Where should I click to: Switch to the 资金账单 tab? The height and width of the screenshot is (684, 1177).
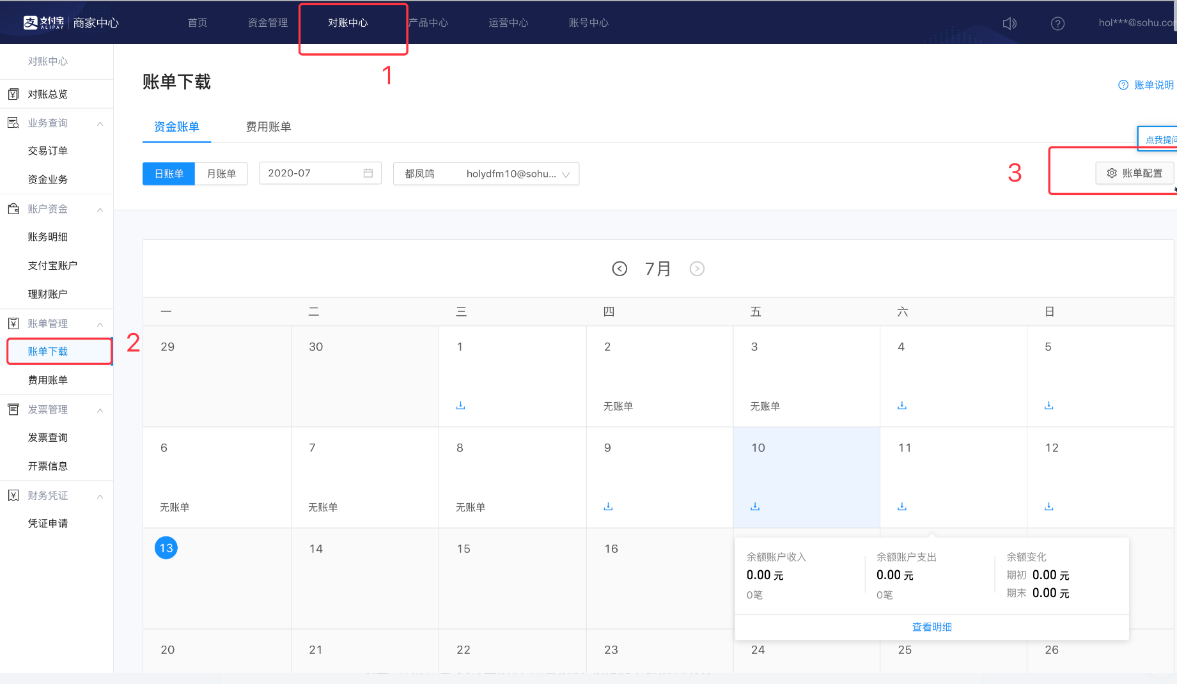pos(176,127)
